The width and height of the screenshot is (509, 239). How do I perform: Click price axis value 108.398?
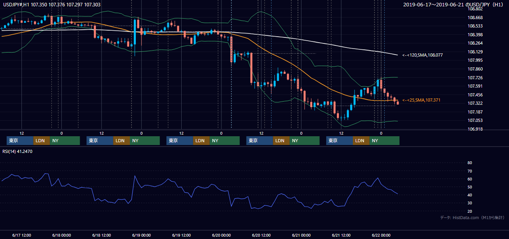tap(475, 35)
